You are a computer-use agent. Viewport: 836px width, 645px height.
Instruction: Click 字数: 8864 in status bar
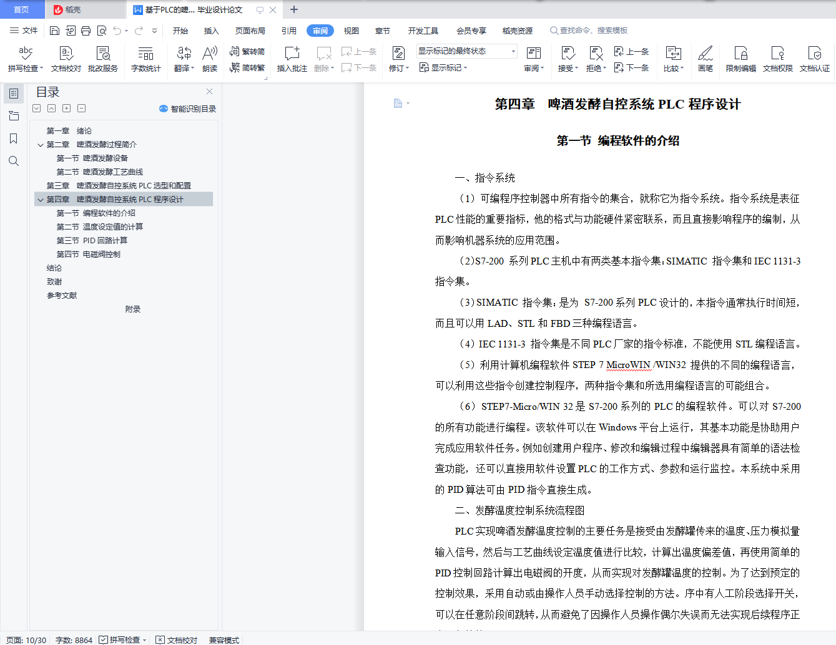(74, 640)
